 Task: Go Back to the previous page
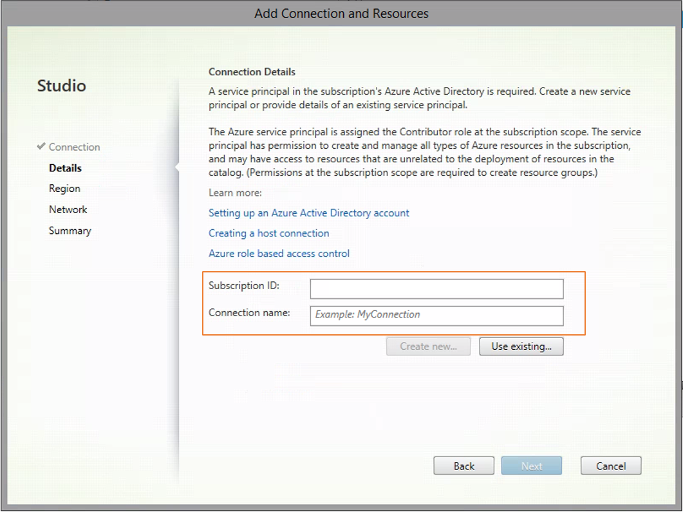coord(463,466)
